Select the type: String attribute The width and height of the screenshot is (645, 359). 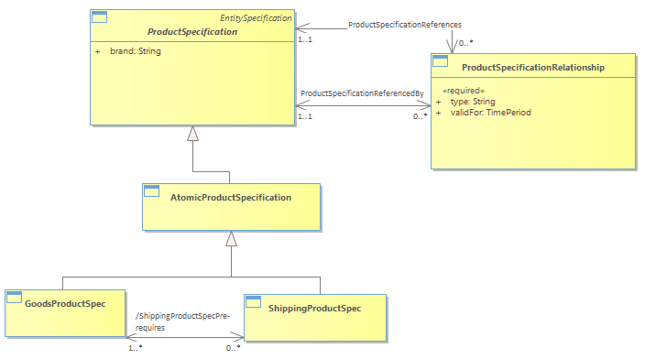473,102
